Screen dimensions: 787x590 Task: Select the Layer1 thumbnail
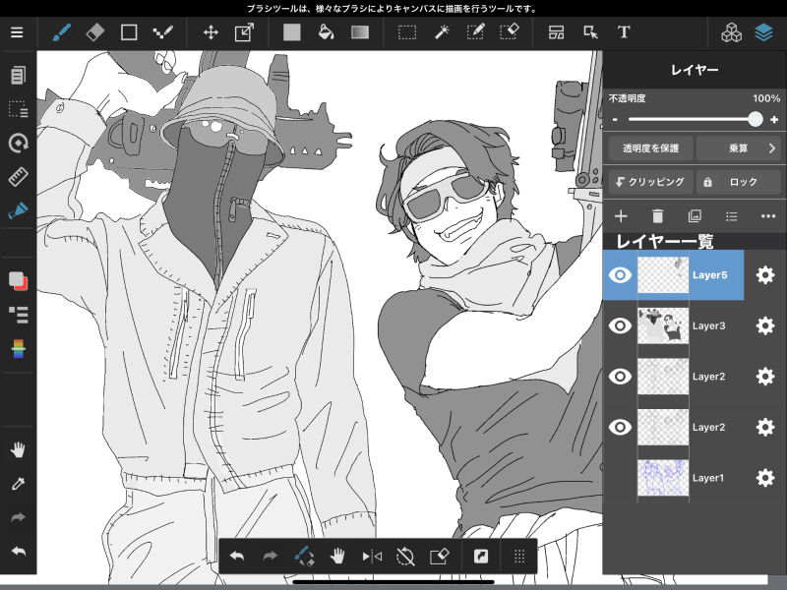[x=662, y=478]
